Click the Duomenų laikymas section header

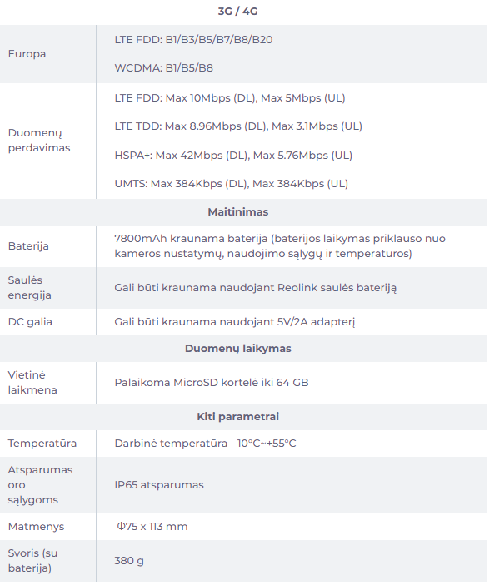pyautogui.click(x=238, y=349)
